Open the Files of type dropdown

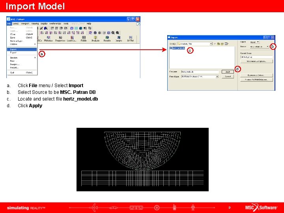pyautogui.click(x=217, y=77)
